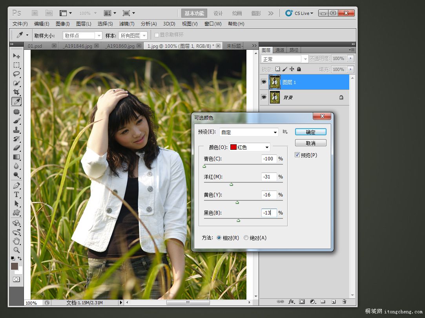Hide the 图层 1 layer visibility
The height and width of the screenshot is (318, 425).
pos(264,82)
